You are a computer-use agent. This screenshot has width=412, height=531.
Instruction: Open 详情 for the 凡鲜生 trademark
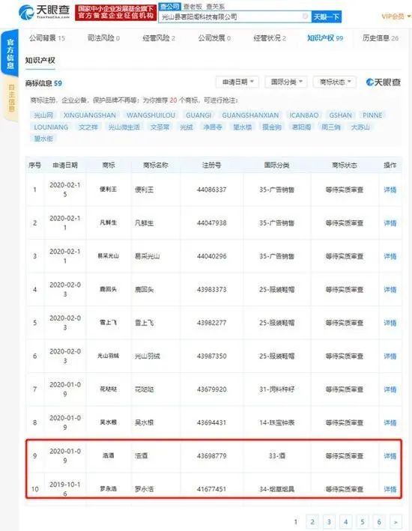(390, 223)
